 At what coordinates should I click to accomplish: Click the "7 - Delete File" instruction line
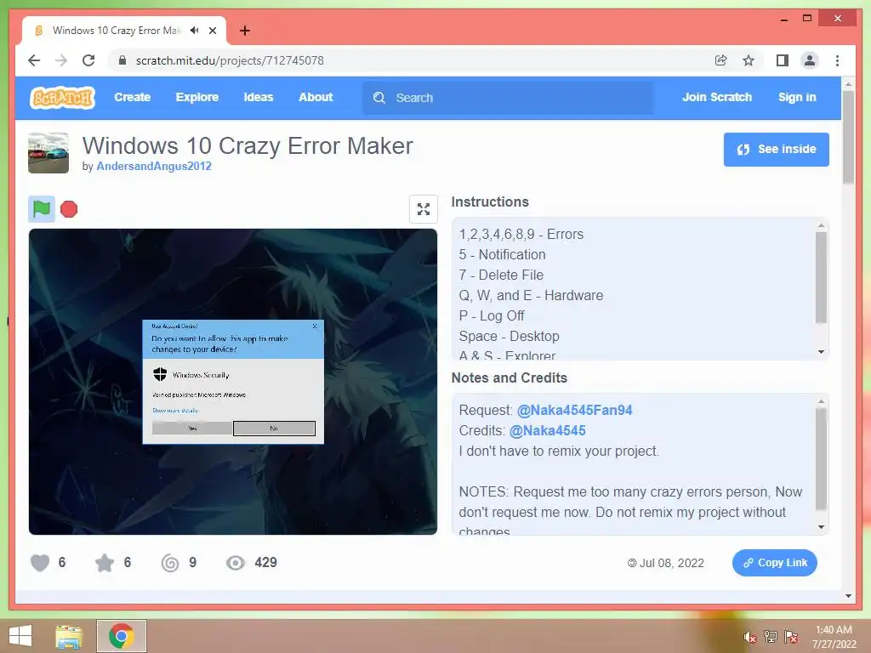[x=501, y=275]
